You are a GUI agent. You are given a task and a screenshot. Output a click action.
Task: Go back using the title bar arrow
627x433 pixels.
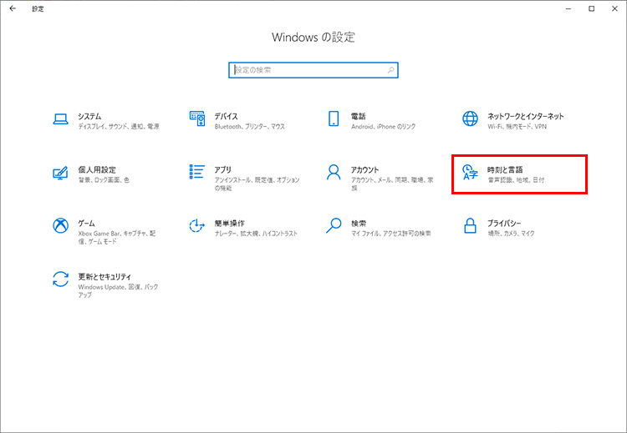[13, 8]
